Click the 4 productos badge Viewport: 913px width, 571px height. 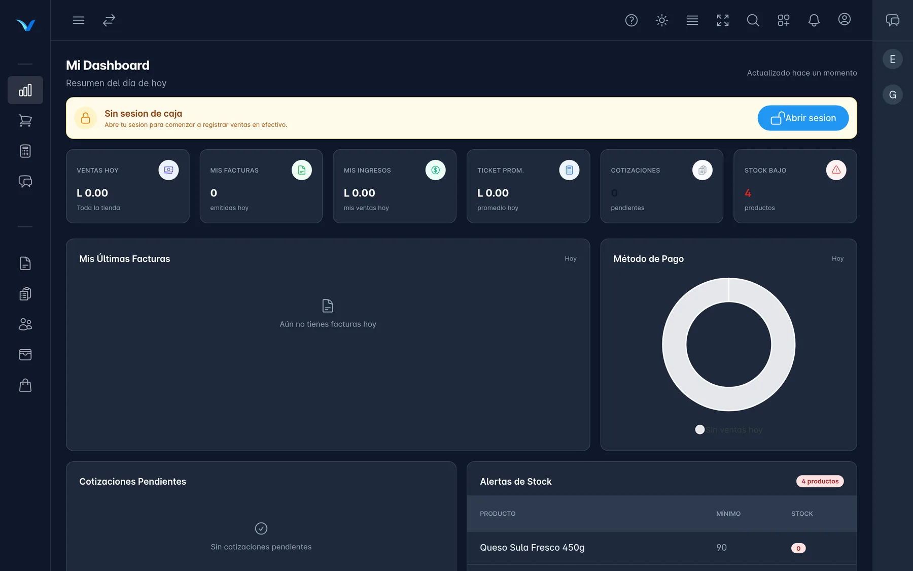(x=820, y=481)
